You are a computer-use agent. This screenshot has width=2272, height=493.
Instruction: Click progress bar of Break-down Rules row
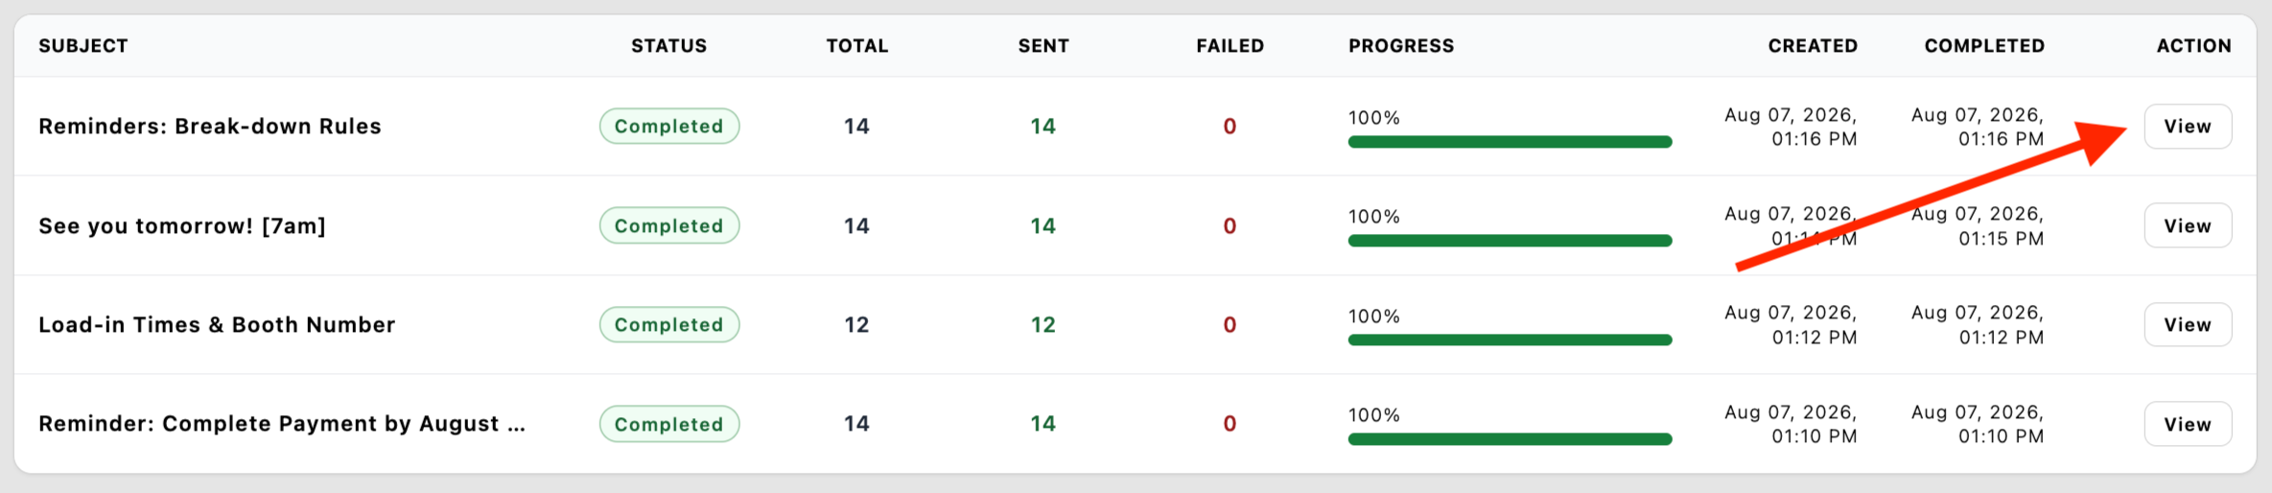coord(1510,142)
